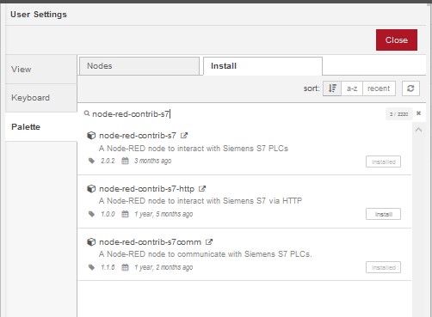Open the Keyboard settings section
432x317 pixels.
pyautogui.click(x=41, y=98)
